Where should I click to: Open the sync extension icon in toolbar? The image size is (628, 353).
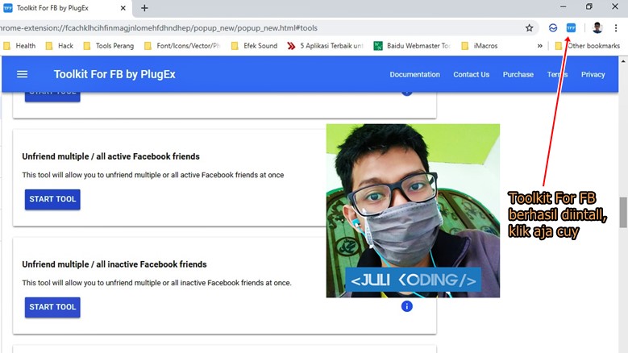pyautogui.click(x=553, y=28)
